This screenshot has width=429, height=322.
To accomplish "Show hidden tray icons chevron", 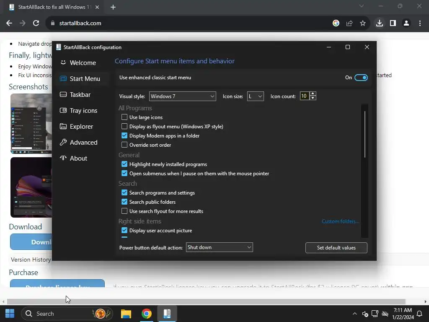I will pyautogui.click(x=354, y=314).
